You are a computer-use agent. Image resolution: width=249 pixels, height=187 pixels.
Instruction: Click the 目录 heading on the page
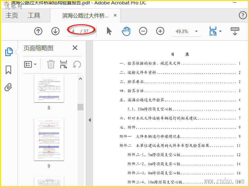click(180, 54)
